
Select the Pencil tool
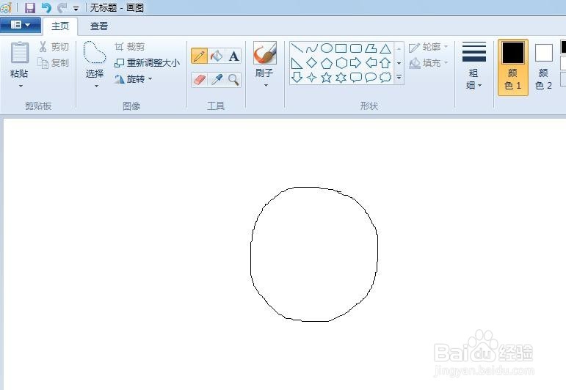(x=199, y=56)
